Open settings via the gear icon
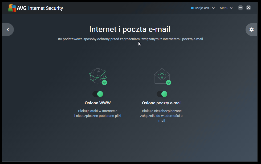The image size is (261, 164). point(251,30)
